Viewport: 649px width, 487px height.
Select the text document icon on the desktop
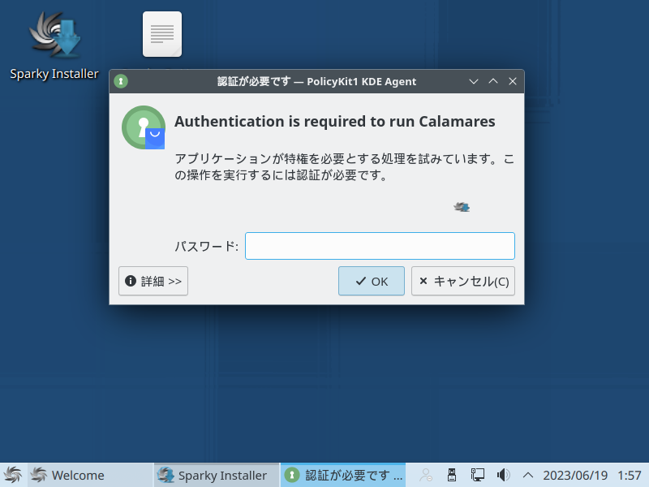[162, 34]
